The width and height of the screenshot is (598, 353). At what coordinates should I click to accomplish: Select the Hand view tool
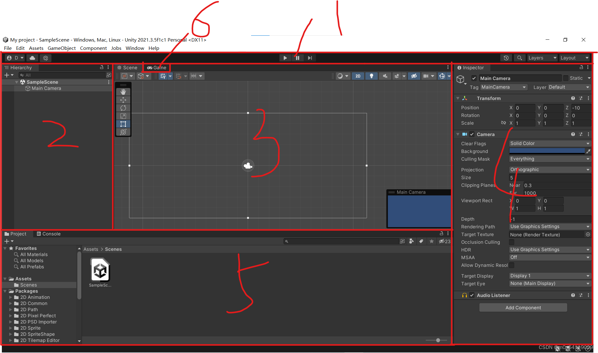click(x=123, y=91)
